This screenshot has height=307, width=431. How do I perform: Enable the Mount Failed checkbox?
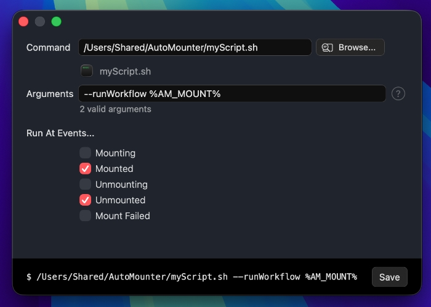[x=85, y=216]
